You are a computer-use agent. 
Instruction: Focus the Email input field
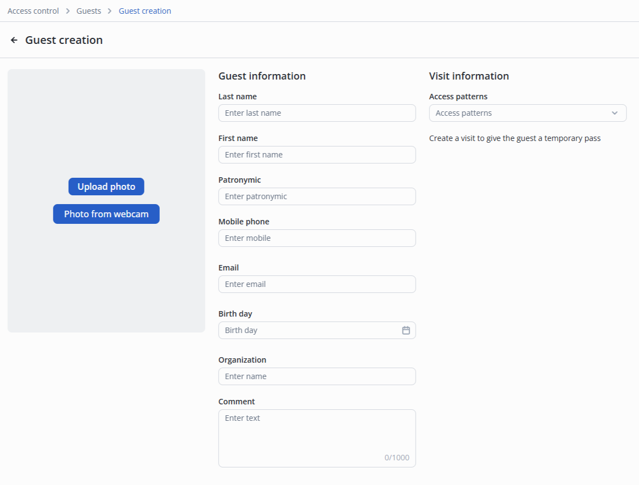pyautogui.click(x=317, y=284)
